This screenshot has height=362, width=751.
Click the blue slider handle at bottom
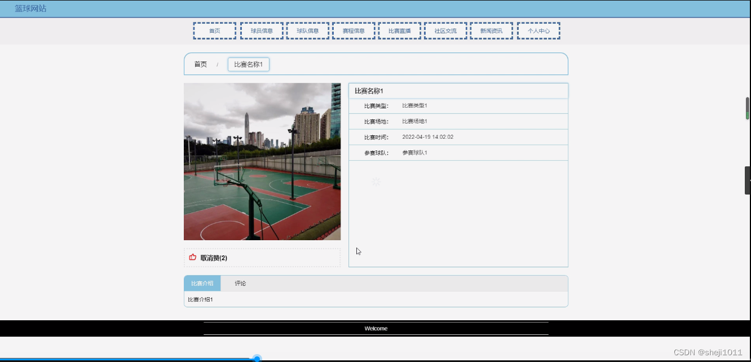[x=257, y=358]
